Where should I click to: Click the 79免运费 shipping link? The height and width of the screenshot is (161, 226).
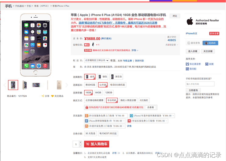tap(127, 61)
